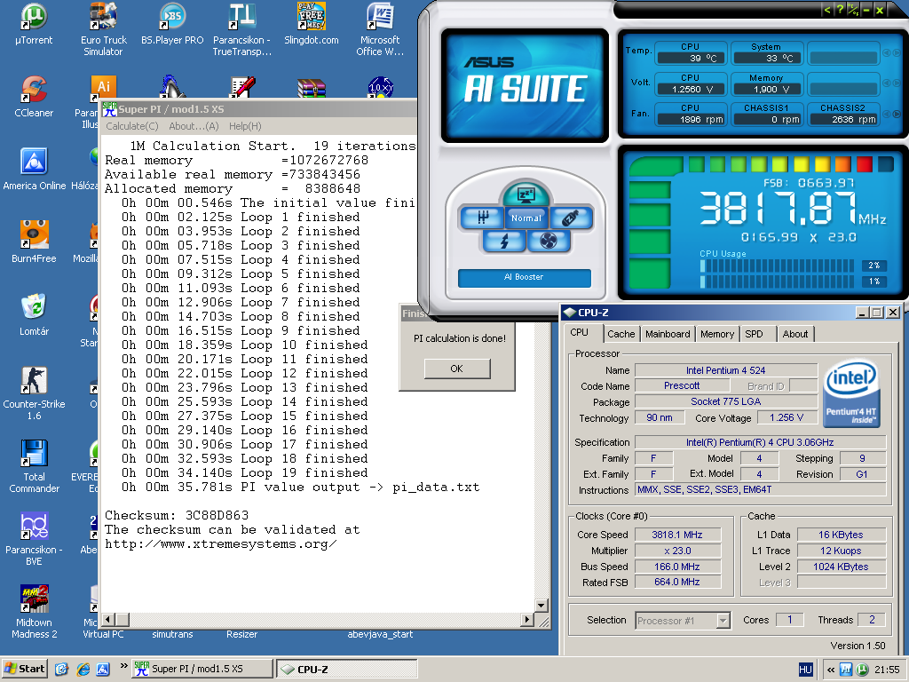The width and height of the screenshot is (909, 682).
Task: Click CHASSIS2 fan 2636 rpm readout
Action: 843,119
